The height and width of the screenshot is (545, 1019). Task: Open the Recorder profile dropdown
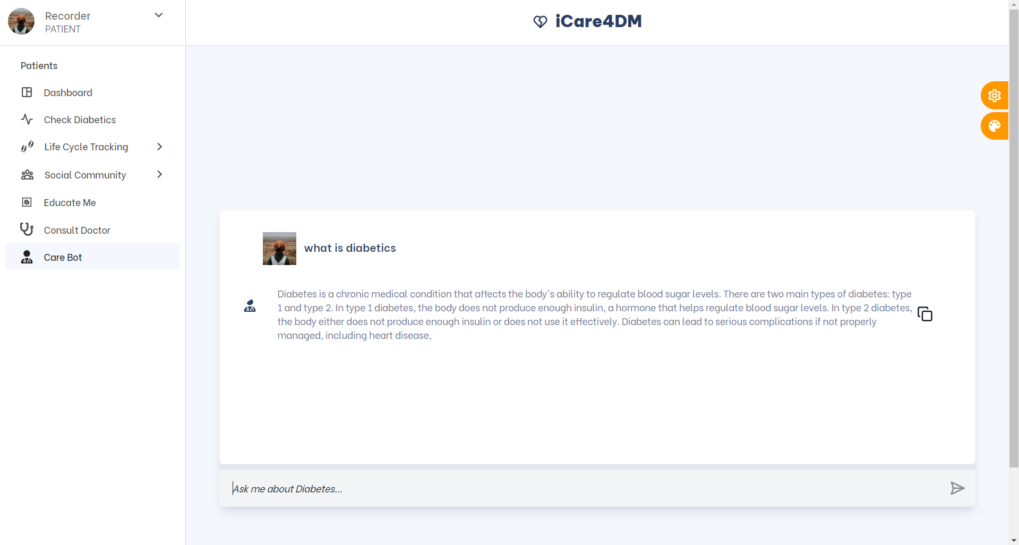click(158, 15)
